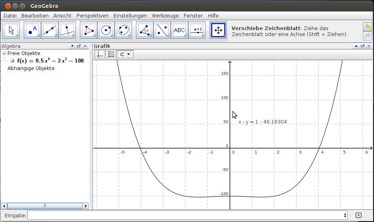Select the Line through Two Points tool
Viewport: 374px width, 222px height.
(50, 30)
